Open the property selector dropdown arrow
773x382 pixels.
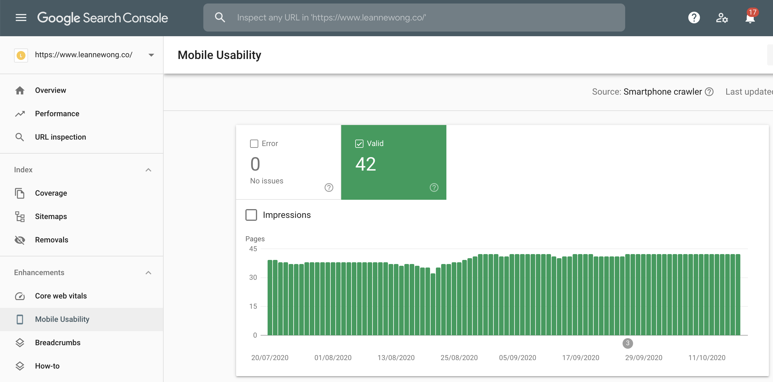[x=151, y=55]
